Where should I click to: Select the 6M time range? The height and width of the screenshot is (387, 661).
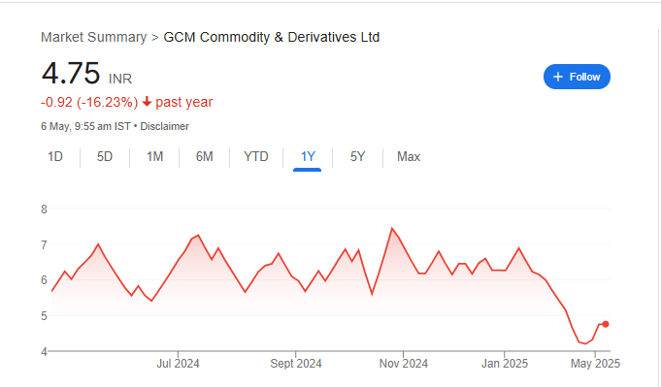click(204, 157)
